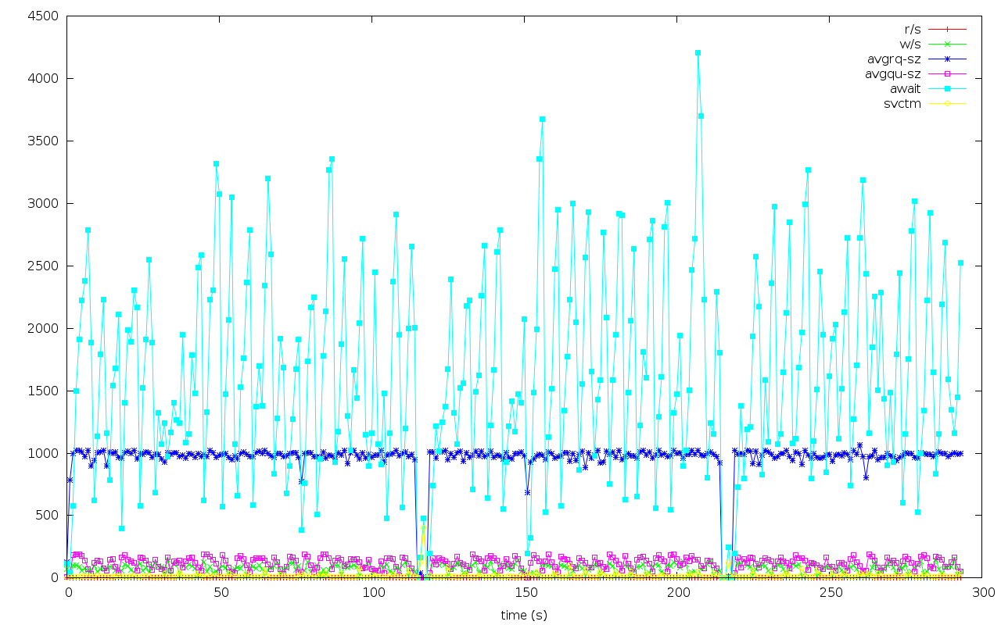Click y-axis tick label 3500
This screenshot has height=625, width=1001.
(x=45, y=141)
